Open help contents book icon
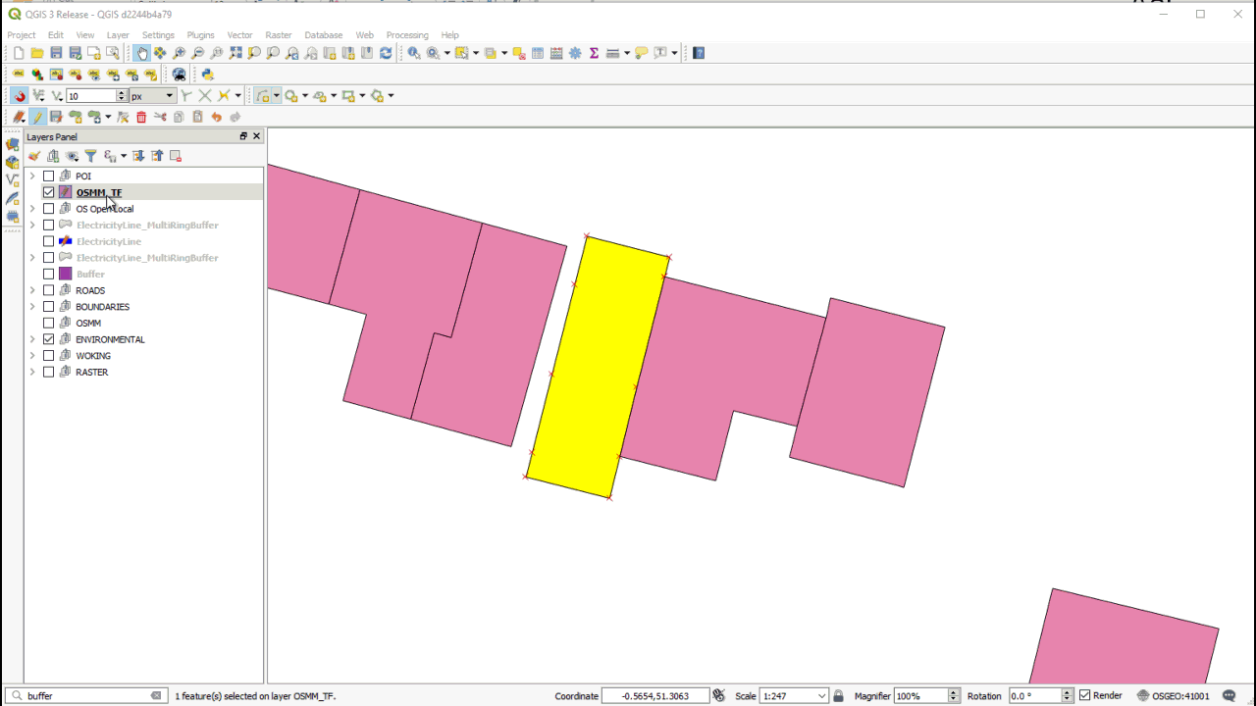 click(699, 53)
